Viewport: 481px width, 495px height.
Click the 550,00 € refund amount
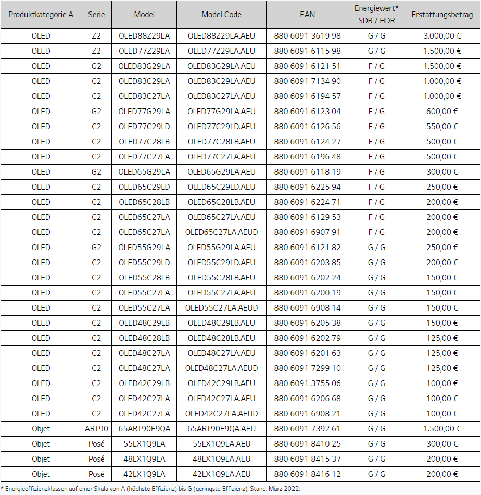(442, 127)
